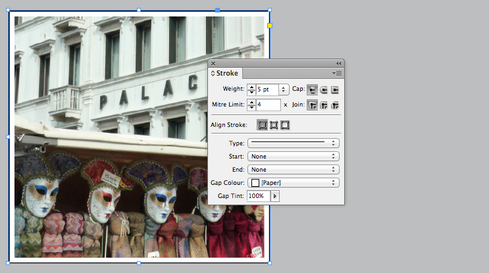Choose the Bevel Join icon
Viewport: 489px width, 273px height.
[335, 105]
